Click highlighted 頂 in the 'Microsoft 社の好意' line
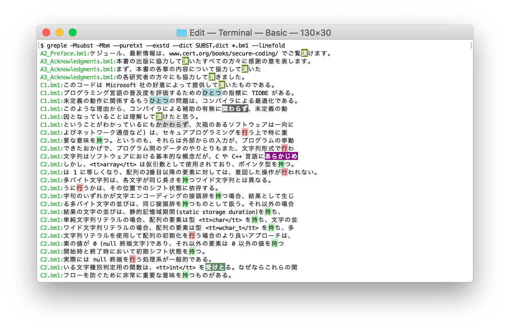This screenshot has height=331, width=510. 222,85
